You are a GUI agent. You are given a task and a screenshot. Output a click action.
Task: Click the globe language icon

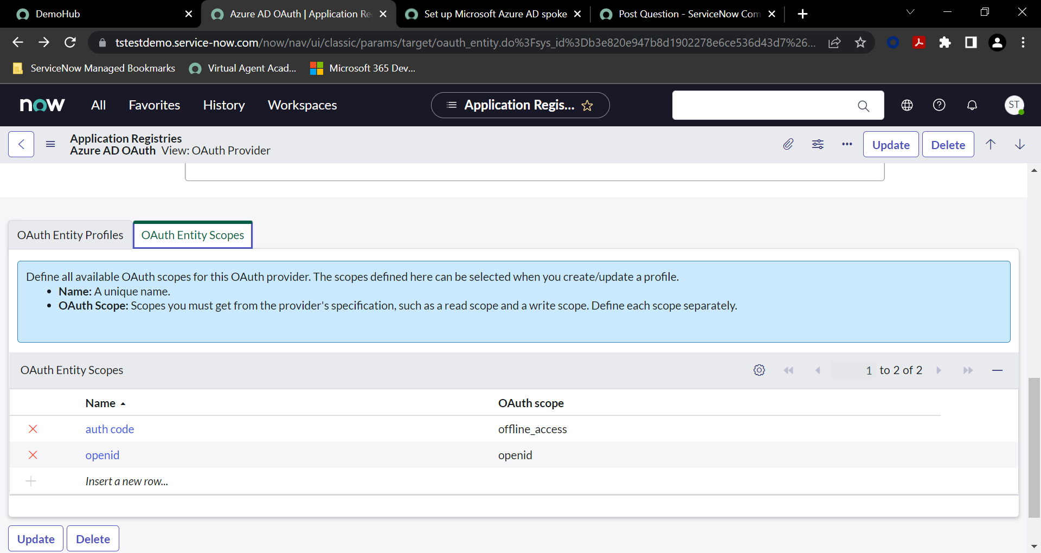click(x=907, y=105)
